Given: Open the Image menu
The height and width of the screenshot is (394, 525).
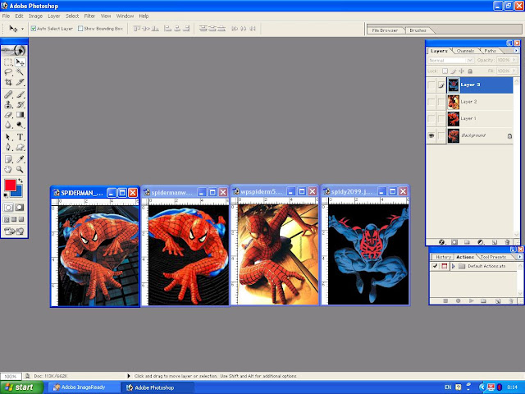Looking at the screenshot, I should pyautogui.click(x=35, y=16).
